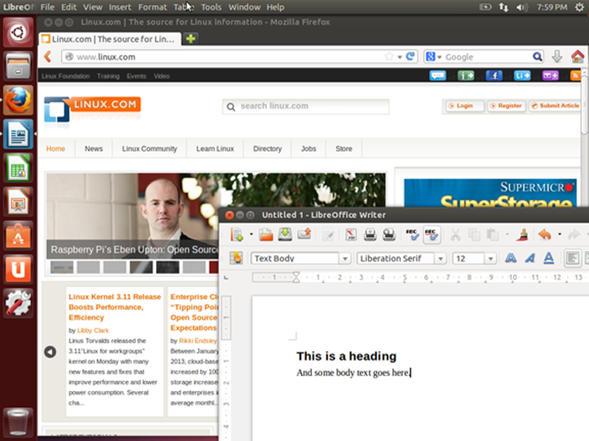Open the New document dropdown arrow in Writer
Viewport: 589px width, 441px height.
[x=251, y=235]
